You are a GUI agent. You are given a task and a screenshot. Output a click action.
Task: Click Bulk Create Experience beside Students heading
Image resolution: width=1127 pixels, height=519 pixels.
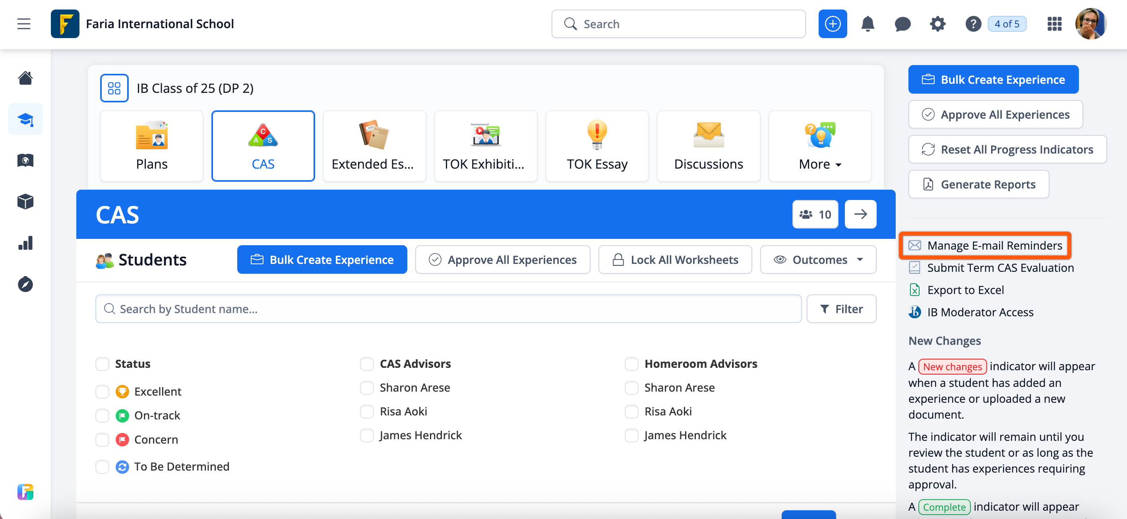322,259
